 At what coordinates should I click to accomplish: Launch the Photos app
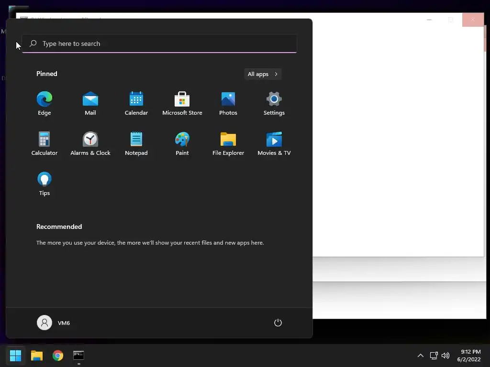pos(228,103)
